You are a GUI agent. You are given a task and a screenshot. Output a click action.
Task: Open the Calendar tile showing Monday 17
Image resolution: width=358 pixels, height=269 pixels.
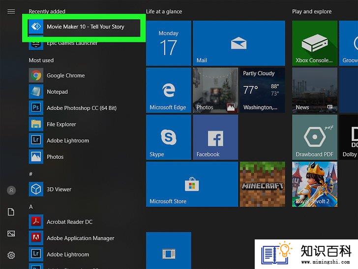[169, 43]
